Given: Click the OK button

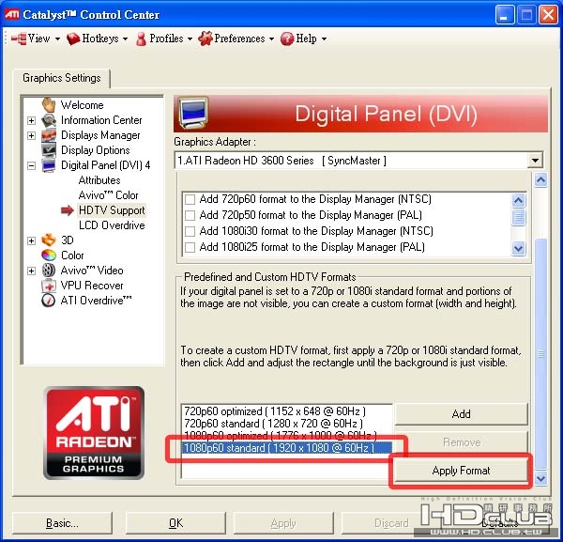Looking at the screenshot, I should [176, 523].
